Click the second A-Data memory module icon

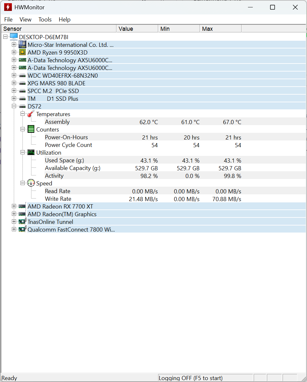click(x=22, y=68)
